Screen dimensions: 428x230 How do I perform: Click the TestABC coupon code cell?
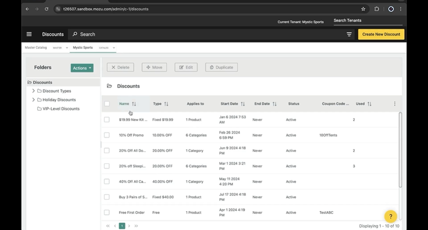[x=326, y=212]
